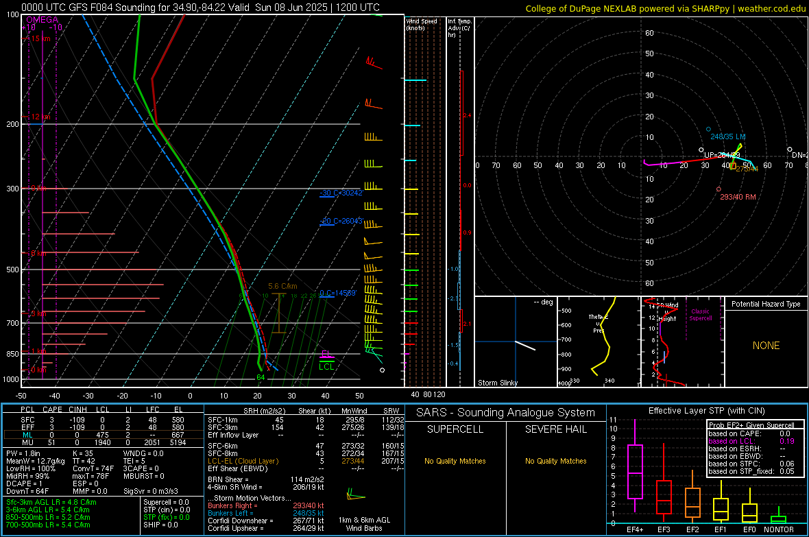Click the Bunkers Right storm motion line

[266, 505]
